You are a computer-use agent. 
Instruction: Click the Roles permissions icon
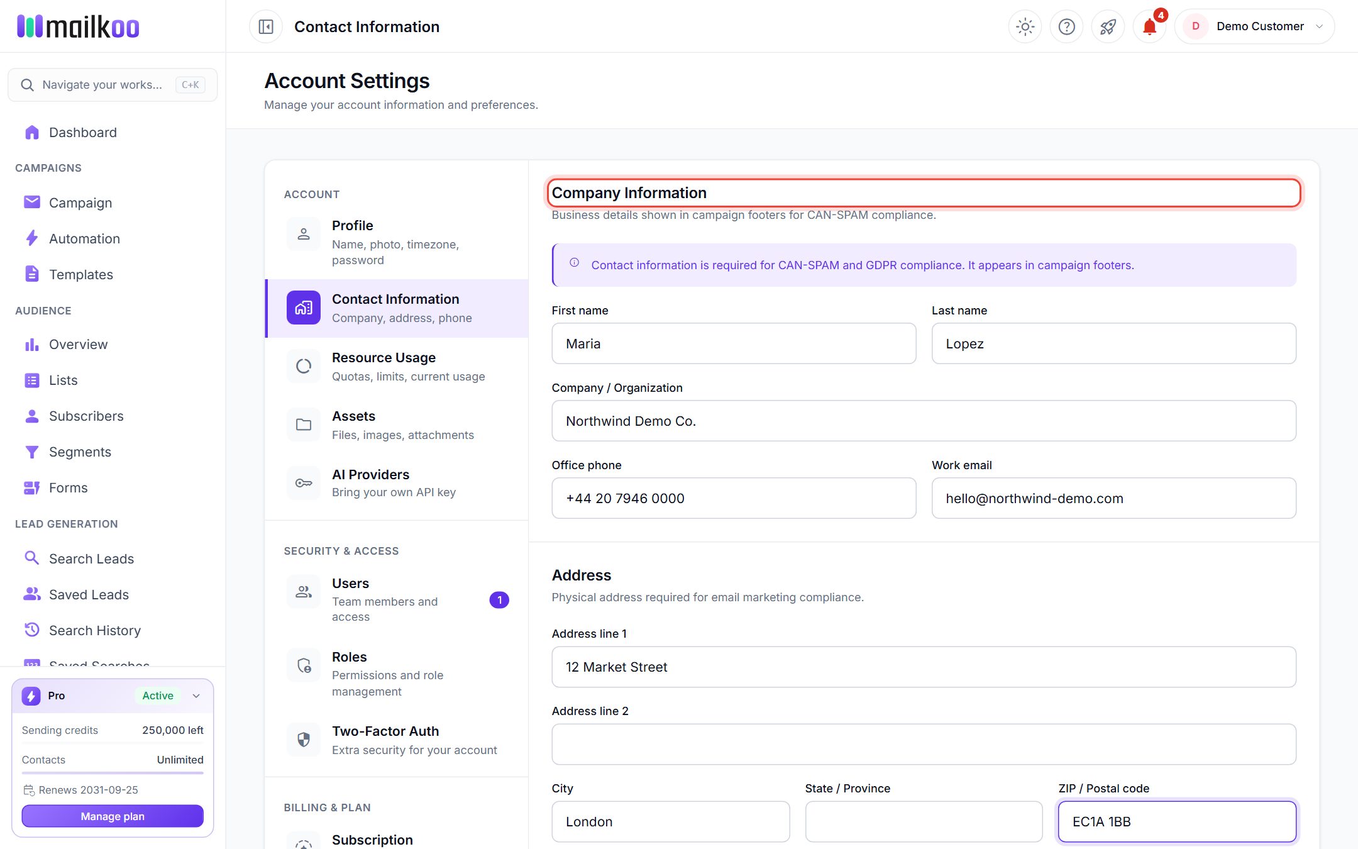(304, 665)
